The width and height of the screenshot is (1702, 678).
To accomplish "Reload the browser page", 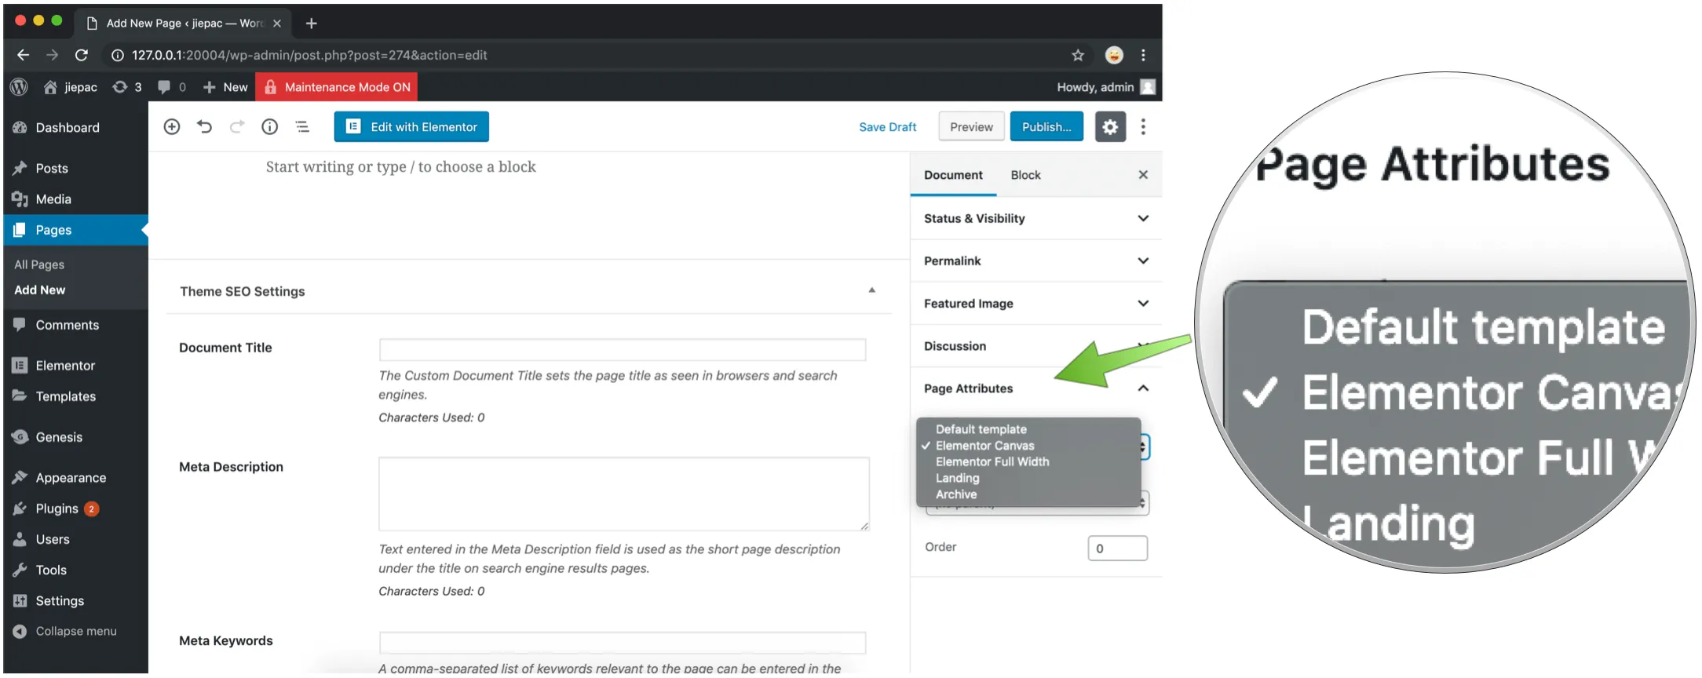I will pos(81,55).
